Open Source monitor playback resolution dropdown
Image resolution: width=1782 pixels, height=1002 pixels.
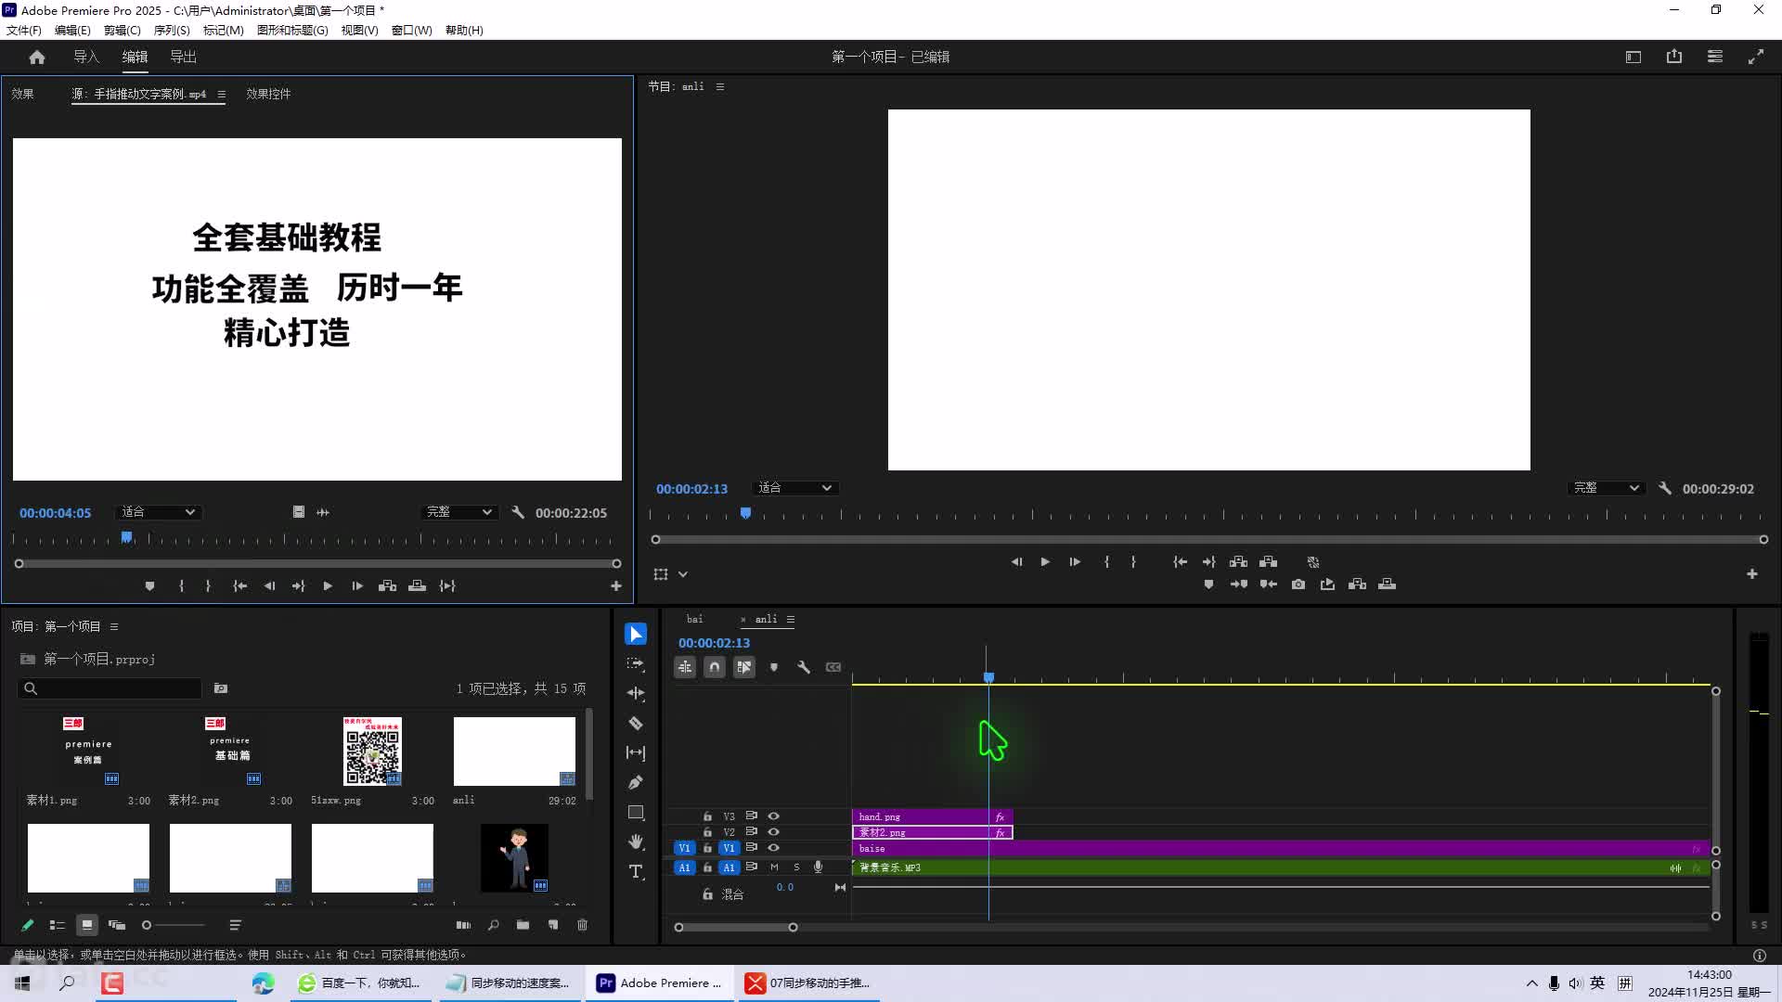point(458,512)
